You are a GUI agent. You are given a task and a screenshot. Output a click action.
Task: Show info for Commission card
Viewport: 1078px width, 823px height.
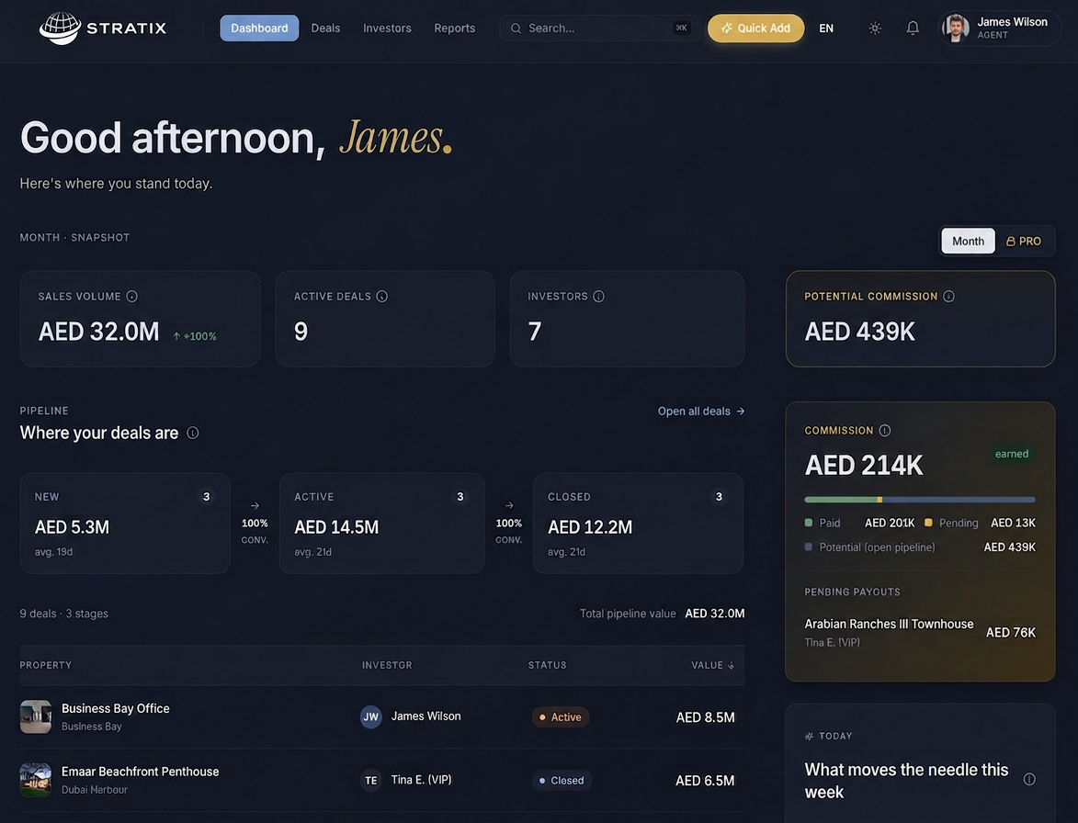tap(885, 430)
